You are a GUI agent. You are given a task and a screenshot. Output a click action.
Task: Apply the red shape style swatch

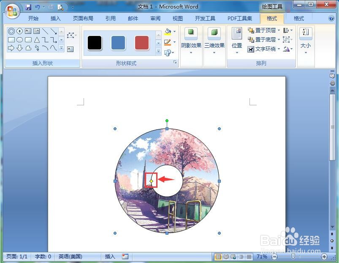pyautogui.click(x=142, y=43)
